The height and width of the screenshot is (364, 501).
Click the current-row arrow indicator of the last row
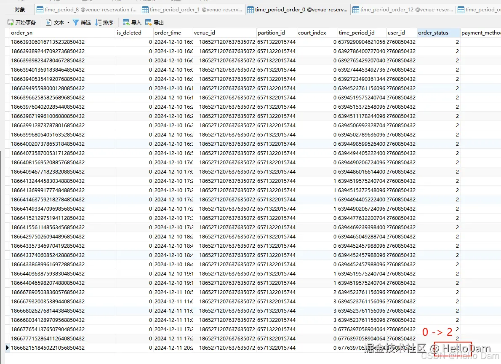pos(8,348)
